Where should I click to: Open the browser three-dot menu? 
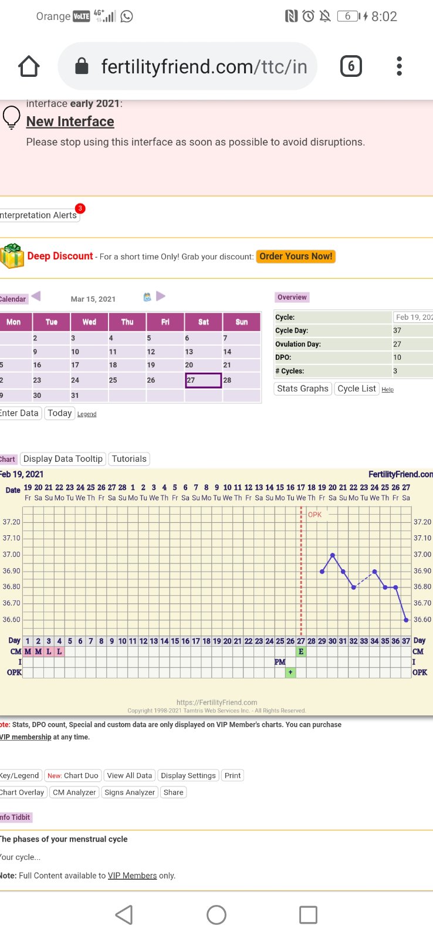[399, 66]
